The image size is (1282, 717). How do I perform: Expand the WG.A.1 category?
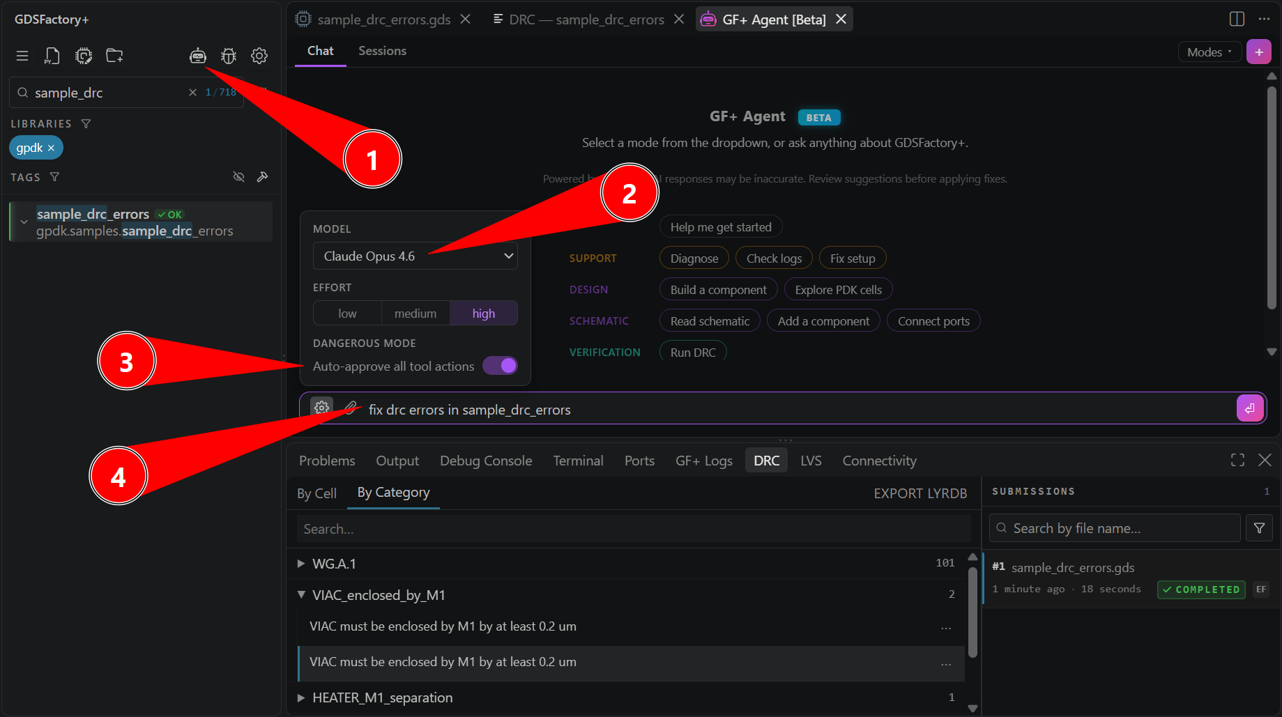(x=301, y=564)
